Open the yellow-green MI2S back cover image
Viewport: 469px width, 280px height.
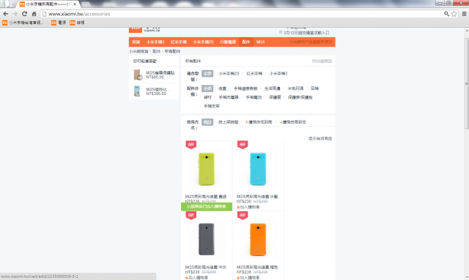click(207, 169)
